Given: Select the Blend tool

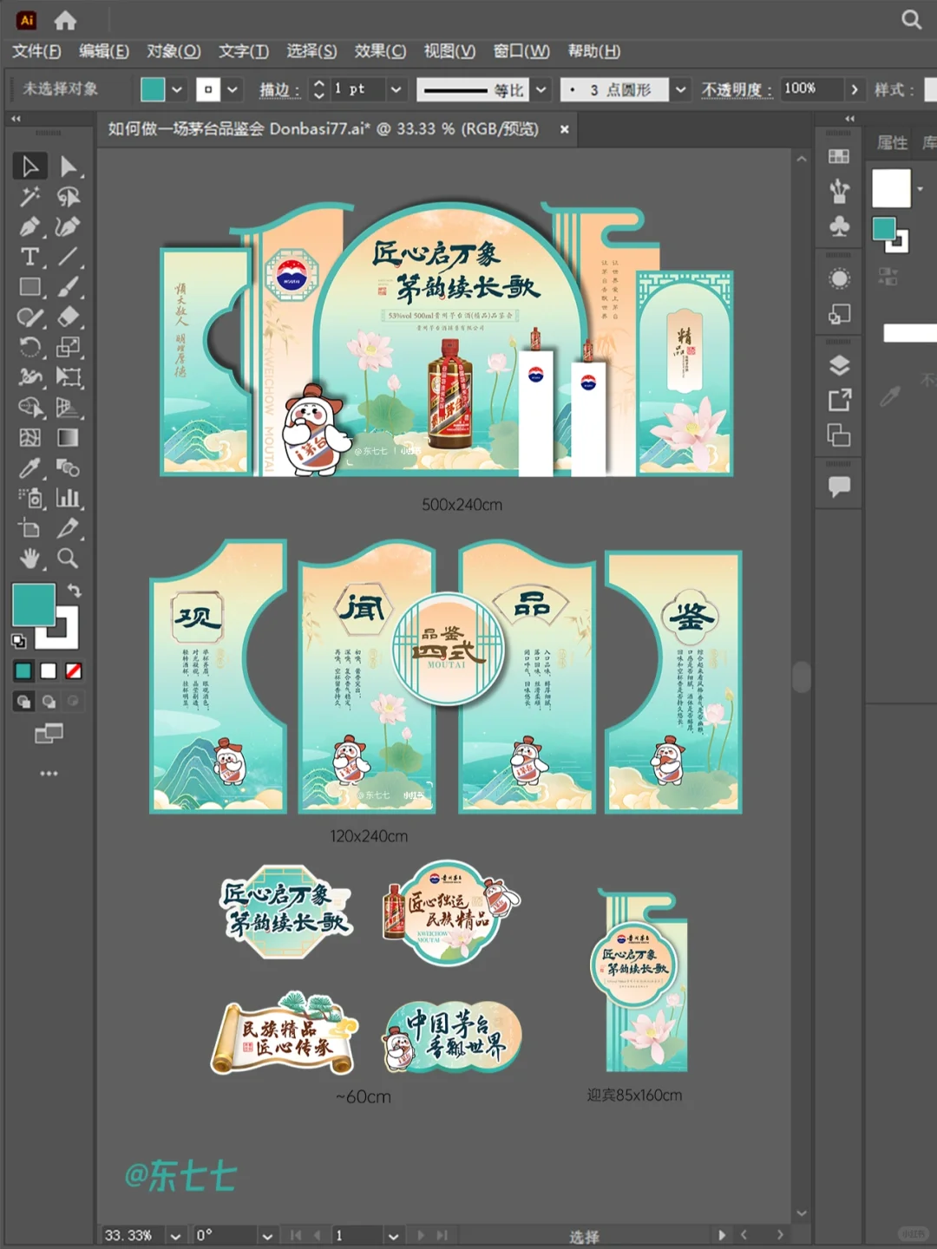Looking at the screenshot, I should point(68,468).
